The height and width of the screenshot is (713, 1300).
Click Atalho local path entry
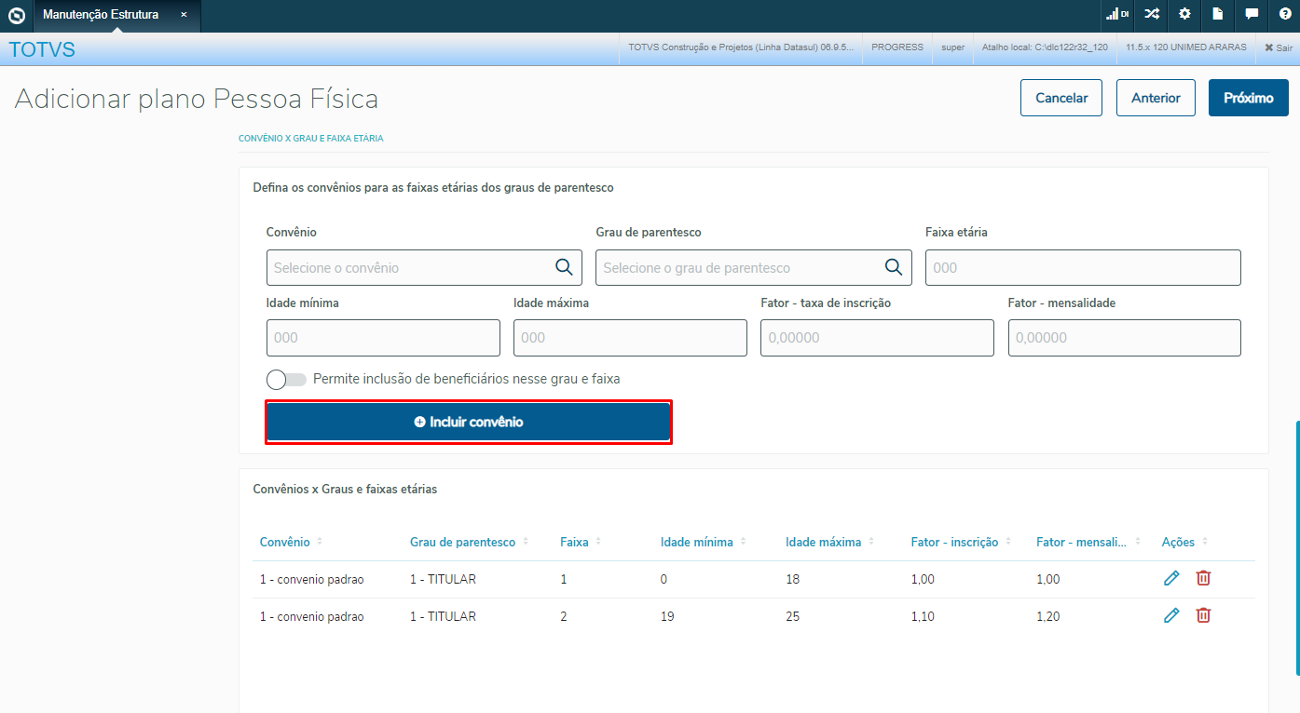pyautogui.click(x=1045, y=47)
